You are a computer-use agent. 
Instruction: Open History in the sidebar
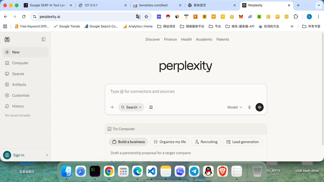tap(25, 106)
